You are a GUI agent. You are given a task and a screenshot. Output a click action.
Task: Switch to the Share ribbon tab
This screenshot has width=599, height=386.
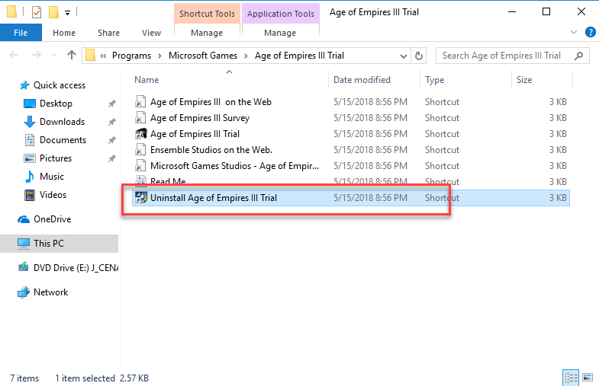[108, 33]
